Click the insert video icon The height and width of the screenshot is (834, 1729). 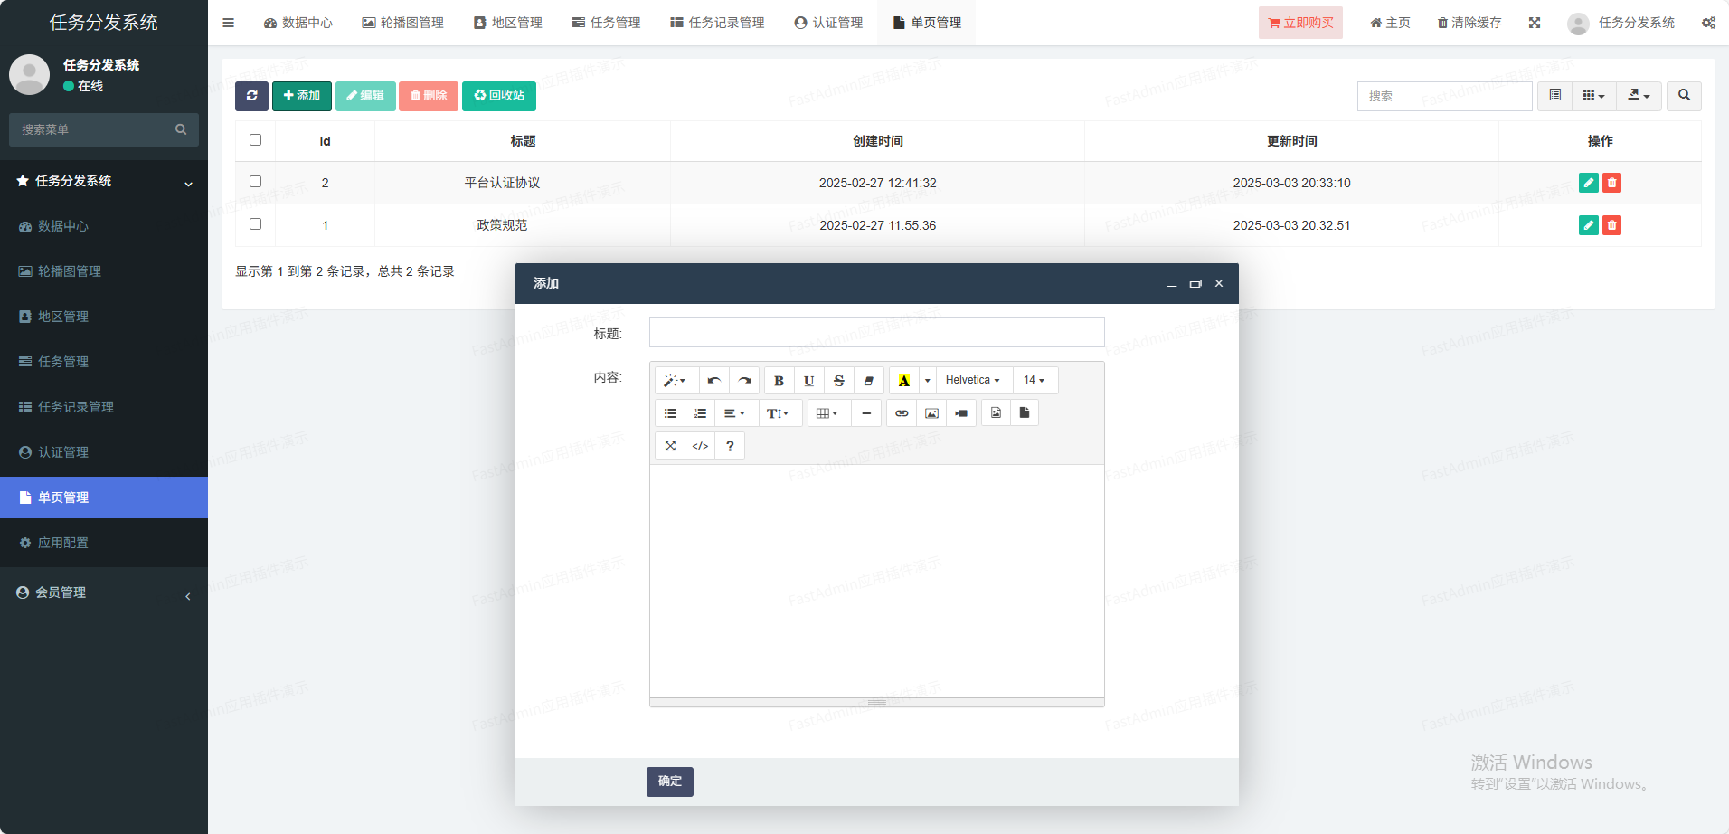[961, 413]
